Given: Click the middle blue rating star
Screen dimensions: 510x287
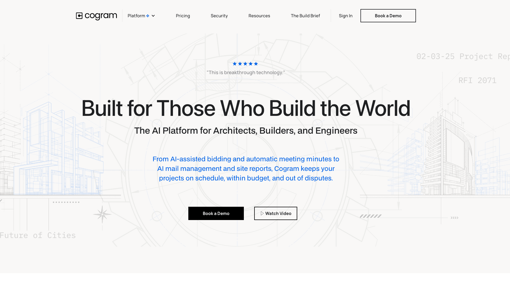Looking at the screenshot, I should 245,64.
